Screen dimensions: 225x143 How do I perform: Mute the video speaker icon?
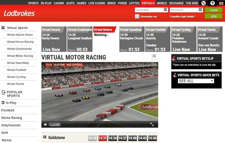[45, 125]
